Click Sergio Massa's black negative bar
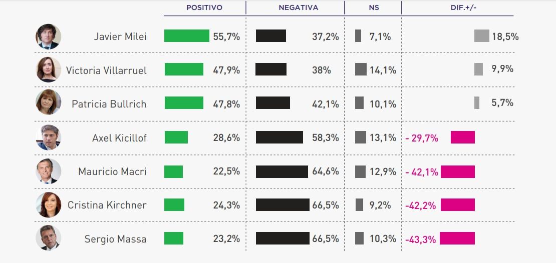 (x=283, y=238)
